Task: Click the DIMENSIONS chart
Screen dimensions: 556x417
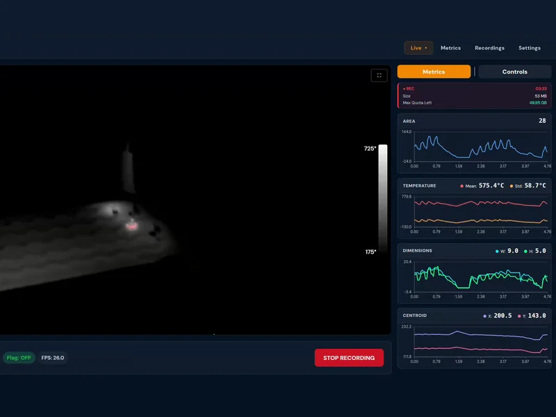Action: pos(480,277)
